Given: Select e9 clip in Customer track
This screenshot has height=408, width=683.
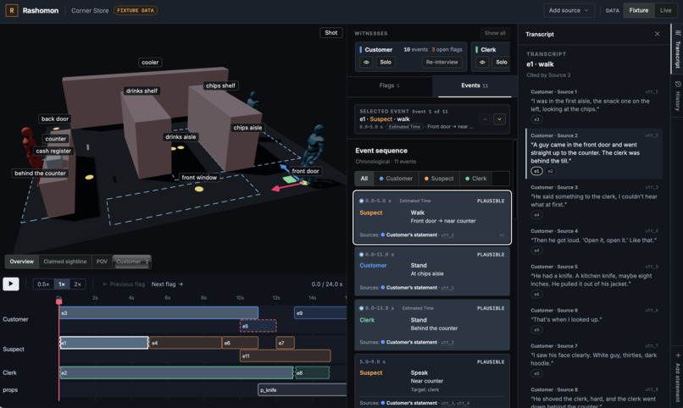Looking at the screenshot, I should (320, 312).
